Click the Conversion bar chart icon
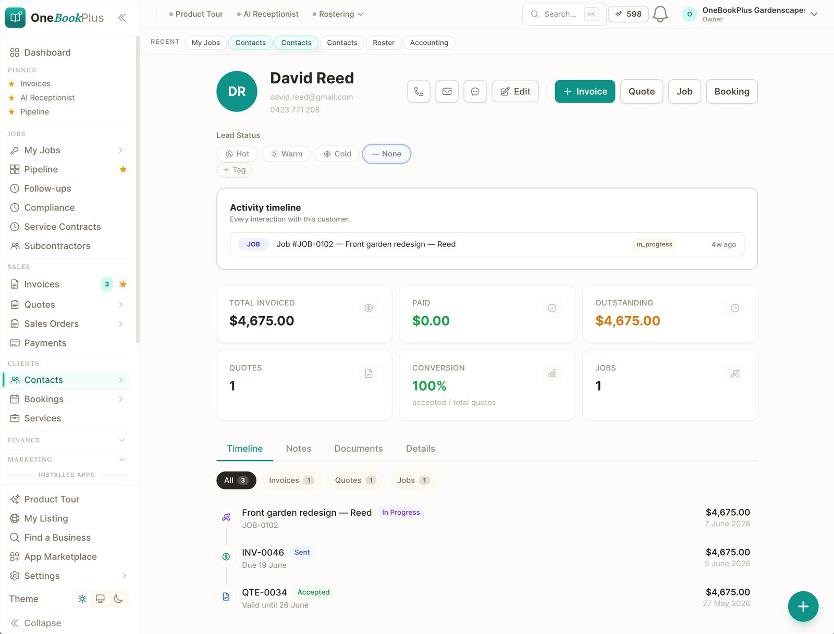The width and height of the screenshot is (834, 634). click(552, 373)
